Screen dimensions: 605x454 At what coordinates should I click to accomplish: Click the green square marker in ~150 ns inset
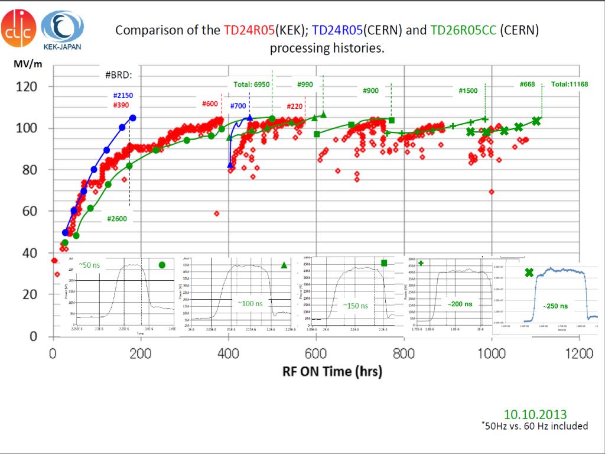click(x=384, y=263)
